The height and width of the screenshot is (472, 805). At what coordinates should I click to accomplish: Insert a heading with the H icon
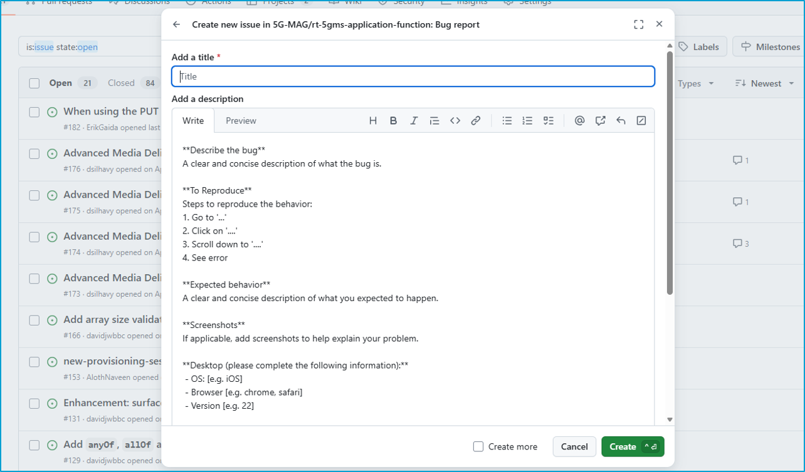pos(373,121)
